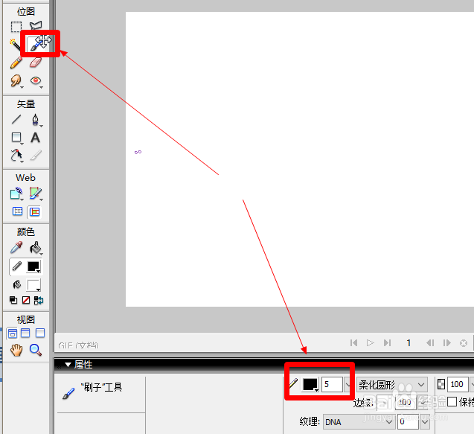Open the 柔化圆形 stroke category dropdown

point(391,385)
